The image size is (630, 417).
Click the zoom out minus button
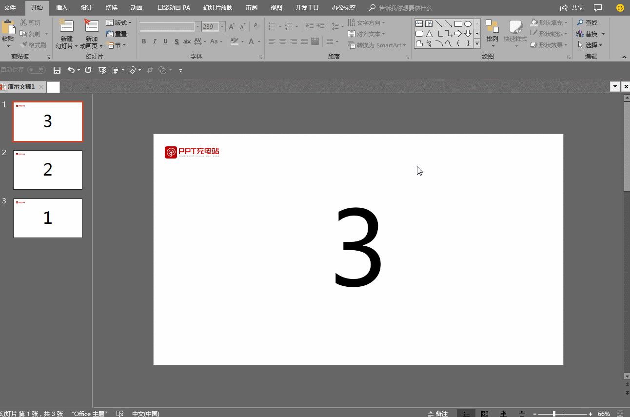point(535,414)
